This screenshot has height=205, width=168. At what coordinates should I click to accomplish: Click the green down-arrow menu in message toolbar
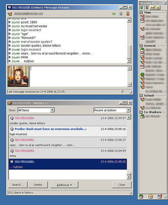114,14
